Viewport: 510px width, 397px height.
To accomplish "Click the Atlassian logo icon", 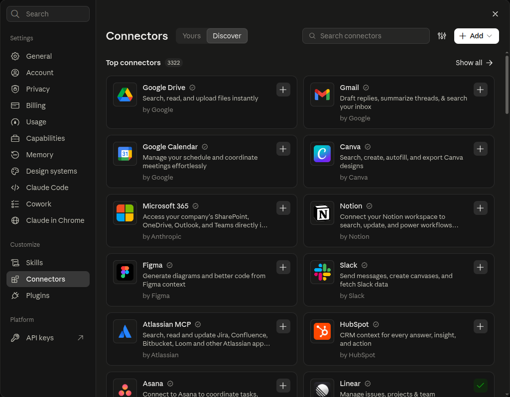I will pos(125,331).
